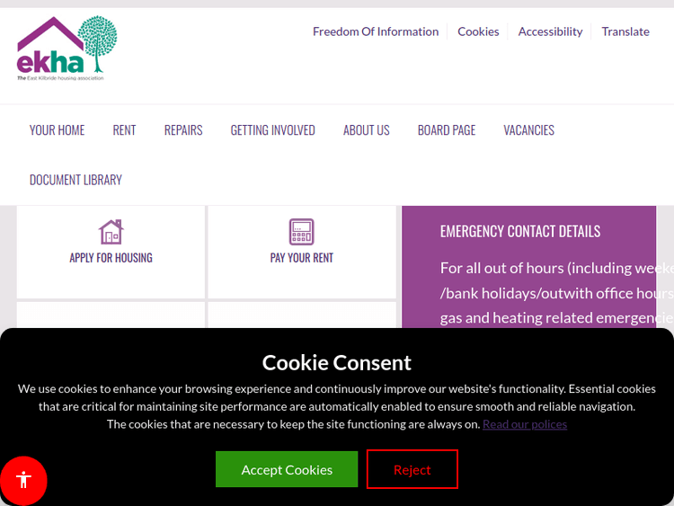Follow the Read our polices link

click(x=525, y=424)
